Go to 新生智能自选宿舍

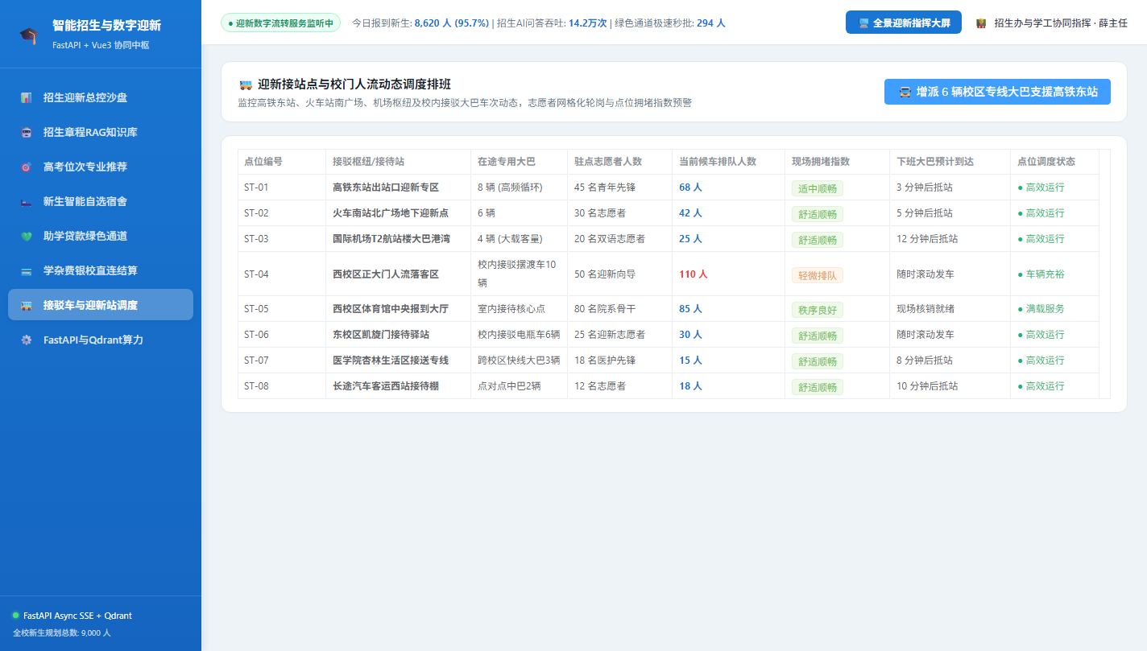101,201
